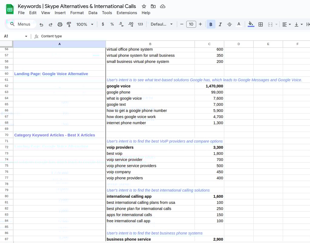310x243 pixels.
Task: Format selected cells as percent
Action: click(112, 24)
